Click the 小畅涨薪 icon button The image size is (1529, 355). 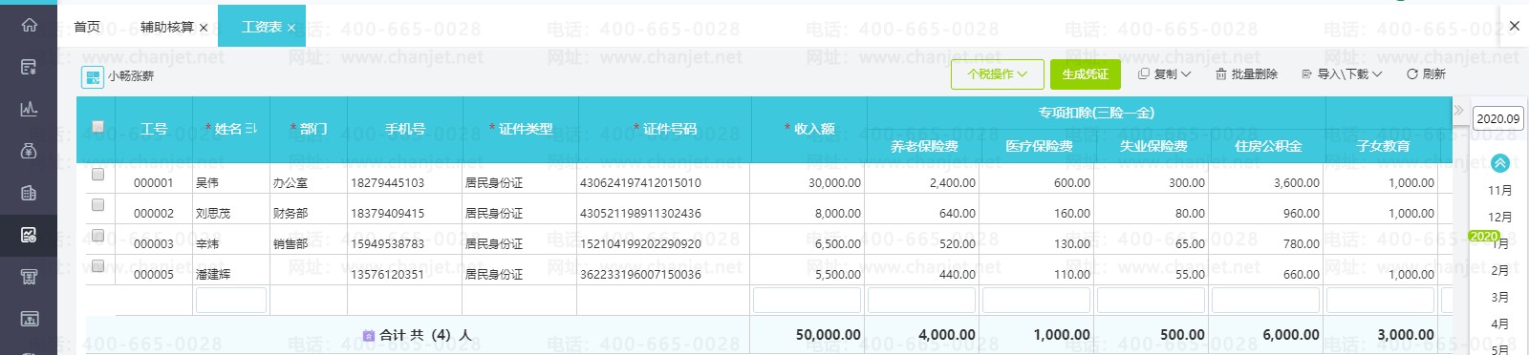(93, 77)
